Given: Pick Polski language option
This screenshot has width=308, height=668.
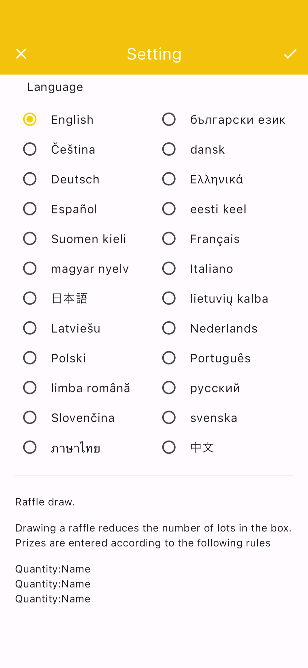Looking at the screenshot, I should [x=30, y=358].
